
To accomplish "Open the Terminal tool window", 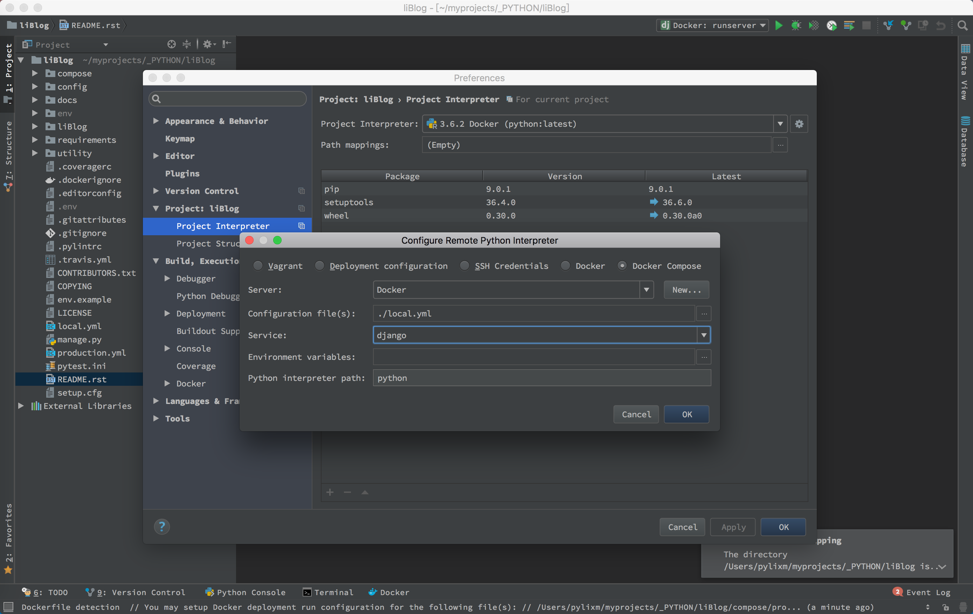I will 328,592.
